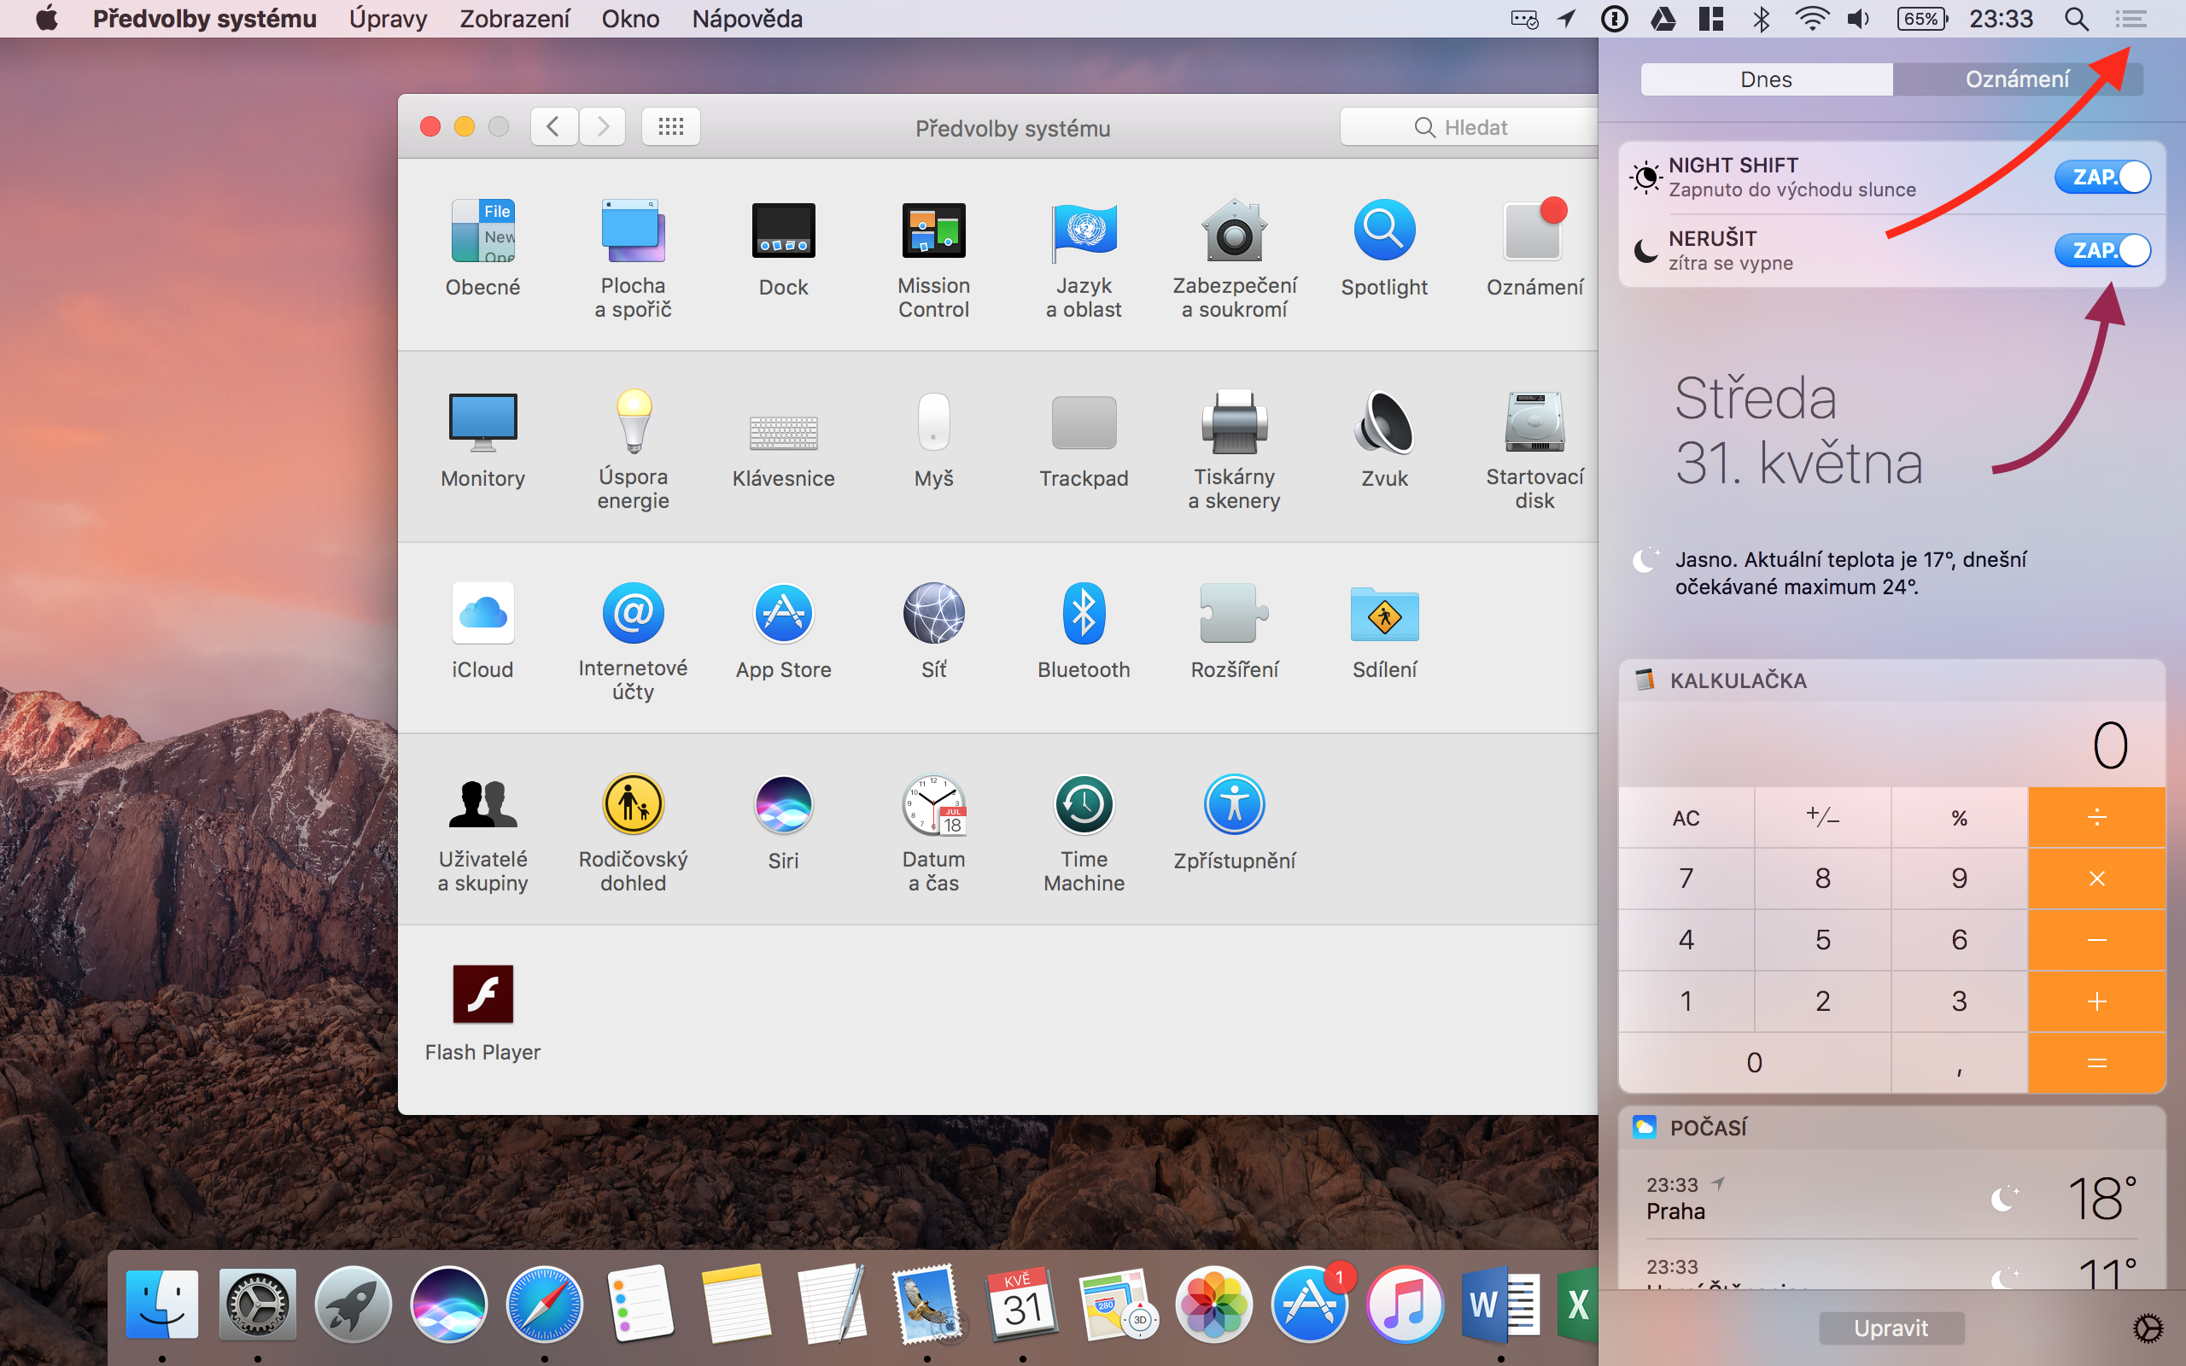Turn off Night Shift switch
2186x1366 pixels.
pyautogui.click(x=2102, y=177)
